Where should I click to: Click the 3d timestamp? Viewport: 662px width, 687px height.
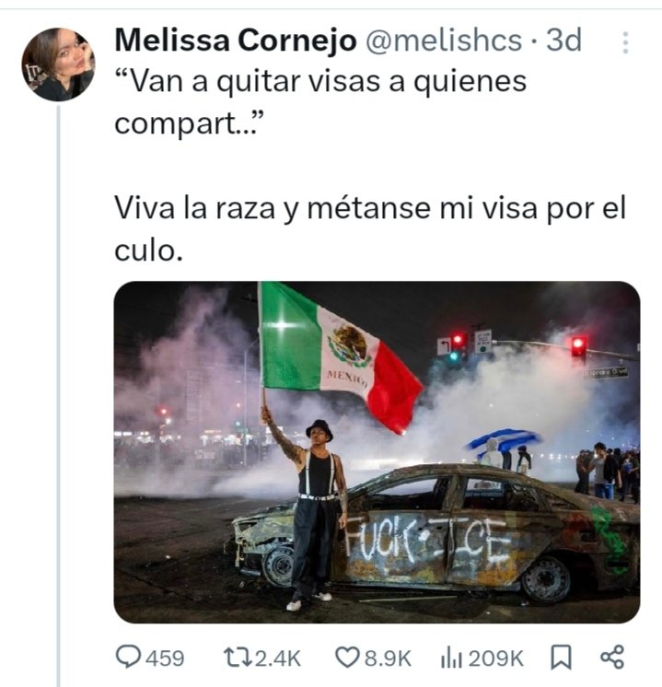tap(563, 40)
